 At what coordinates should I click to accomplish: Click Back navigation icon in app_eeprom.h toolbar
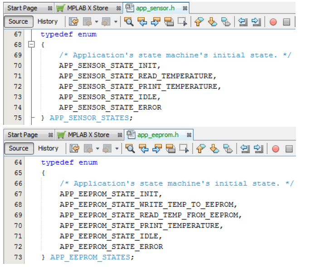pos(88,148)
